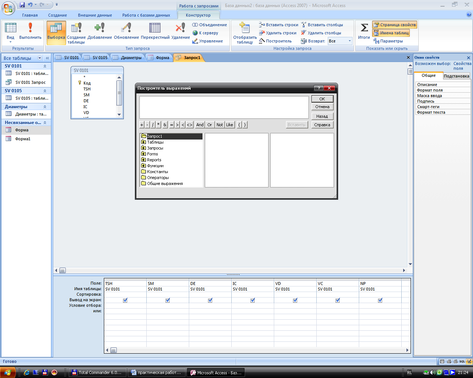Click SV 0101 field list scrollbar thumb
Image resolution: width=473 pixels, height=378 pixels.
tap(119, 93)
